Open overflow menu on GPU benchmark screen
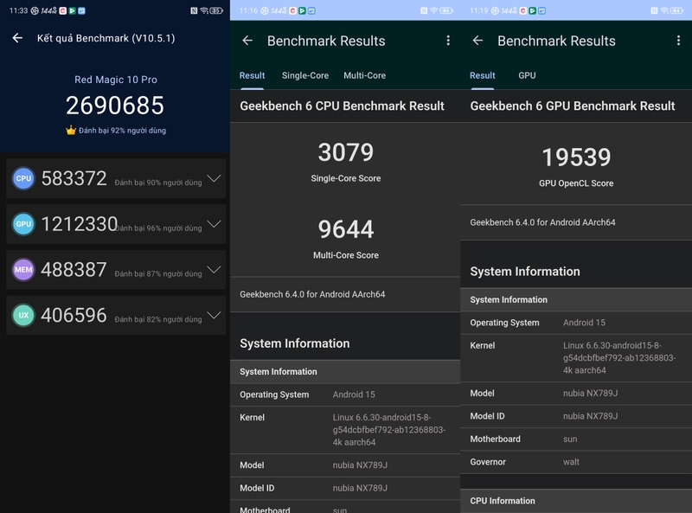 (x=678, y=41)
